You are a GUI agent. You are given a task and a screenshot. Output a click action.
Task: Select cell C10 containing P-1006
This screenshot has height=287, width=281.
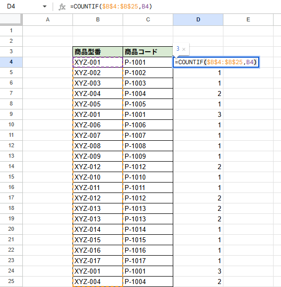tap(148, 125)
